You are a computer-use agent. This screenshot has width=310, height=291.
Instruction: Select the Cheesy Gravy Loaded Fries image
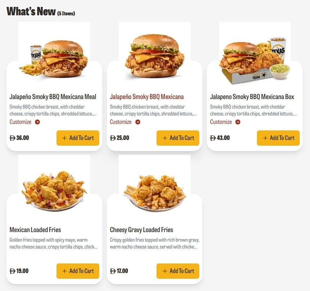155,191
